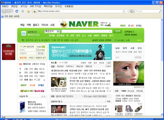Image resolution: width=164 pixels, height=120 pixels.
Task: Click the Naver site favicon in address bar
Action: click(35, 11)
